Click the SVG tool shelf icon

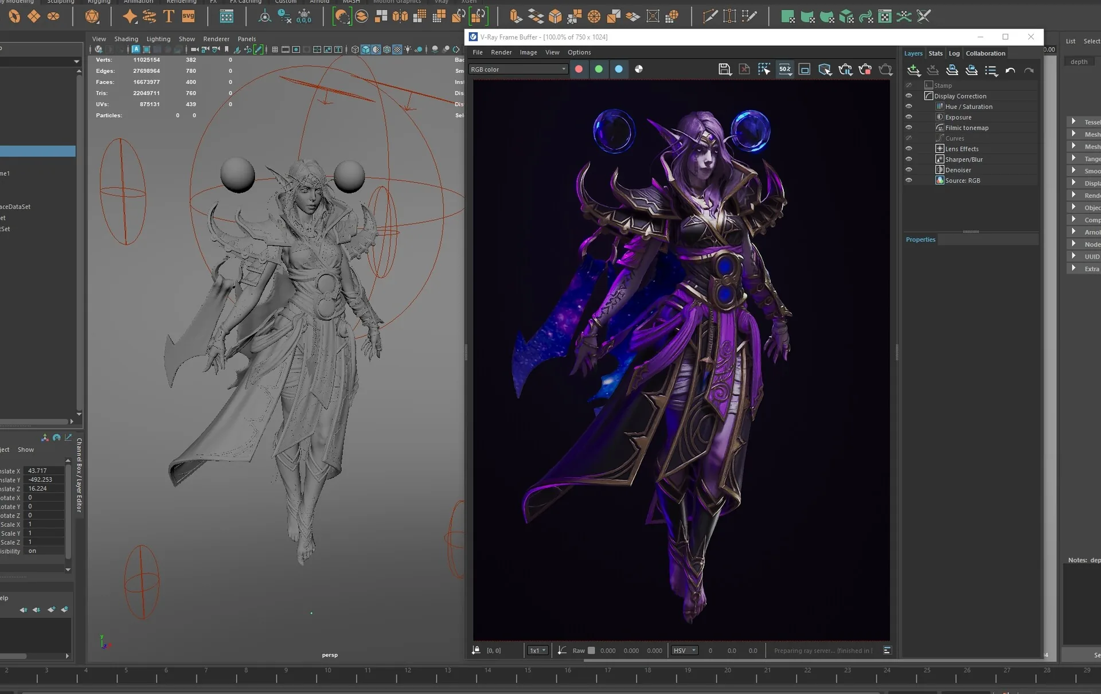coord(188,16)
